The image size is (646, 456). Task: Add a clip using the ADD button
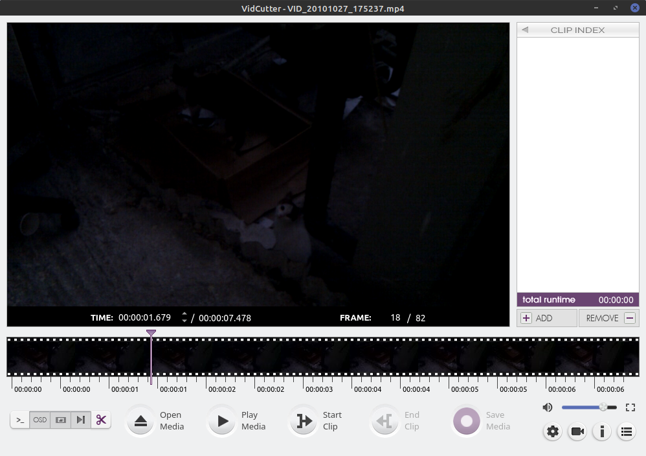[x=547, y=317]
